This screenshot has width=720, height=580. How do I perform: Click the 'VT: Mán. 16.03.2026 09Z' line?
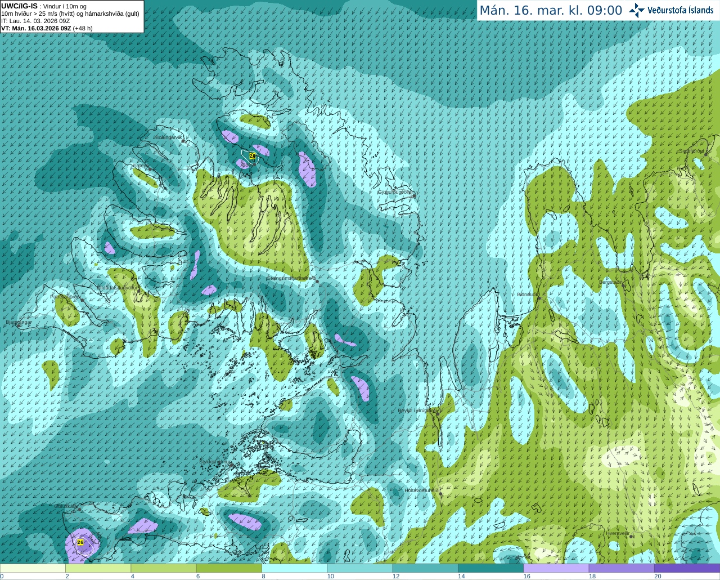[x=36, y=28]
